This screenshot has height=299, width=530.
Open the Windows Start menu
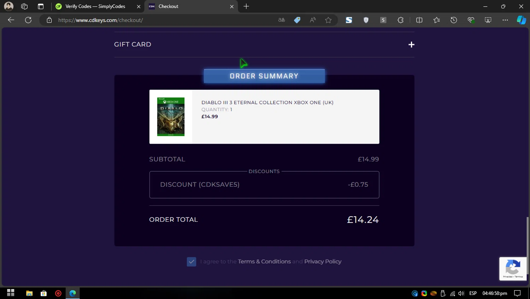(x=11, y=293)
